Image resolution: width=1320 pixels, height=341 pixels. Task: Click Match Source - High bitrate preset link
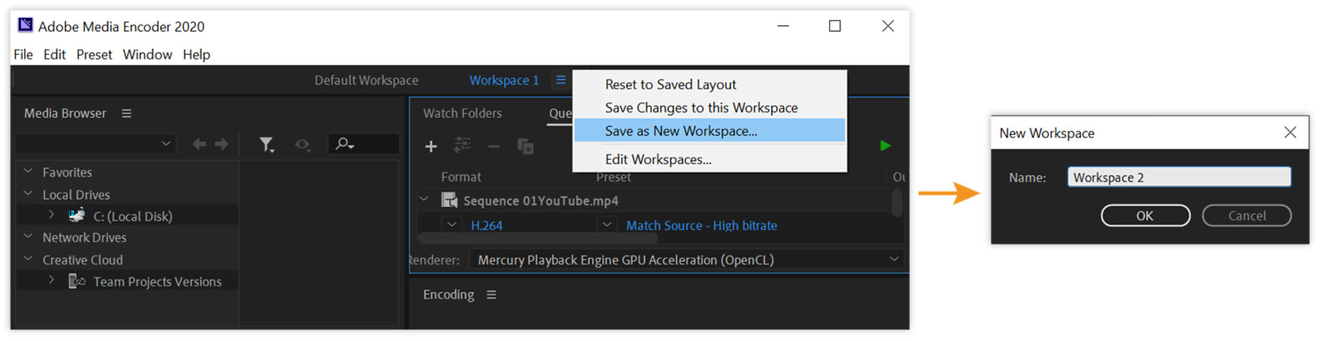(701, 225)
